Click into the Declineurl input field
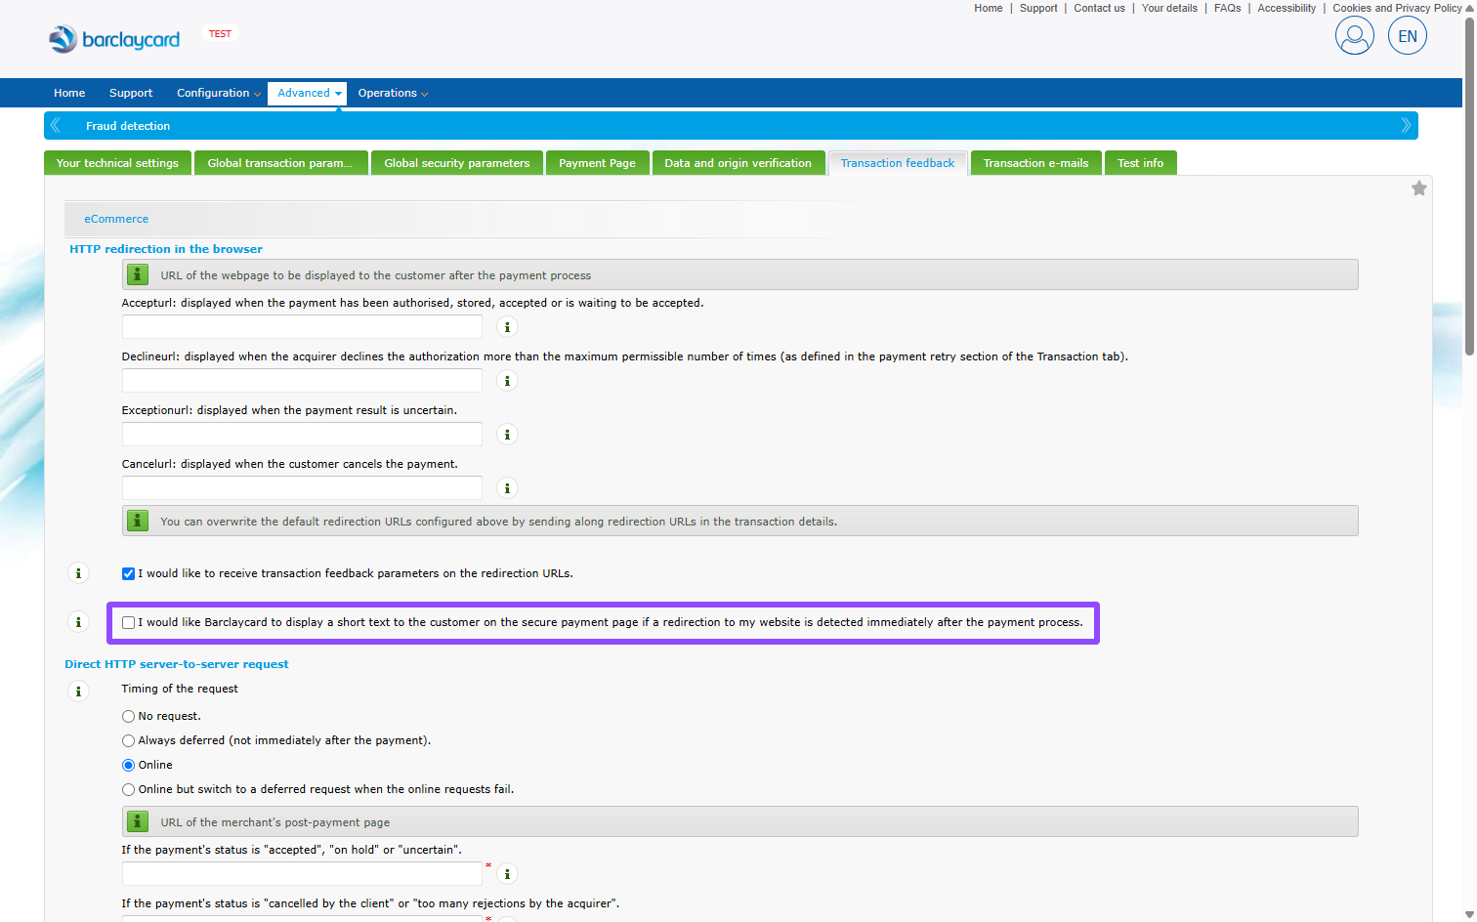This screenshot has width=1477, height=922. point(302,381)
